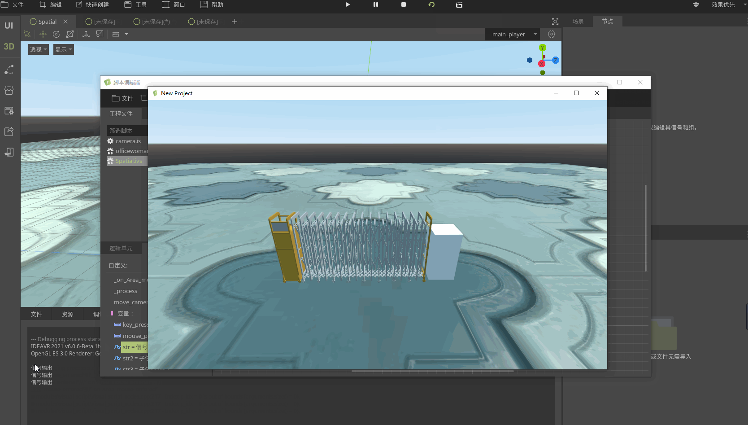This screenshot has width=748, height=425.
Task: Select Spatial.ivs script file
Action: click(x=127, y=161)
